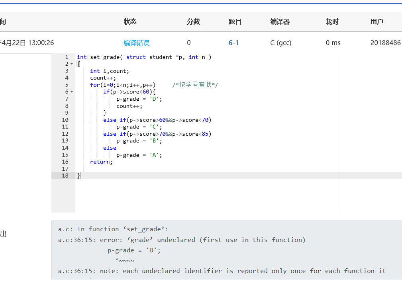The height and width of the screenshot is (285, 402).
Task: Click the 分数 column header
Action: pos(193,22)
